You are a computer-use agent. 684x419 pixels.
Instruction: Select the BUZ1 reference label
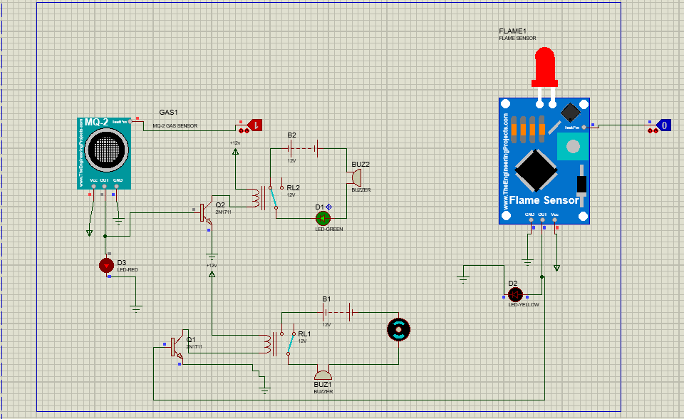tap(323, 385)
